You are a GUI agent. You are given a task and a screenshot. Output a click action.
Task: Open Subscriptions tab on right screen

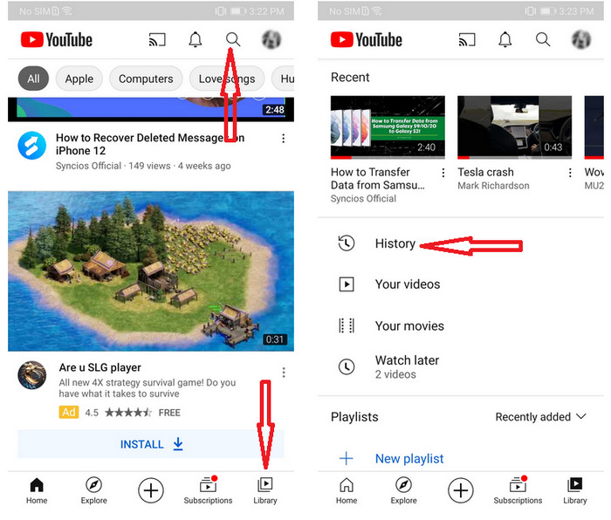pyautogui.click(x=518, y=490)
